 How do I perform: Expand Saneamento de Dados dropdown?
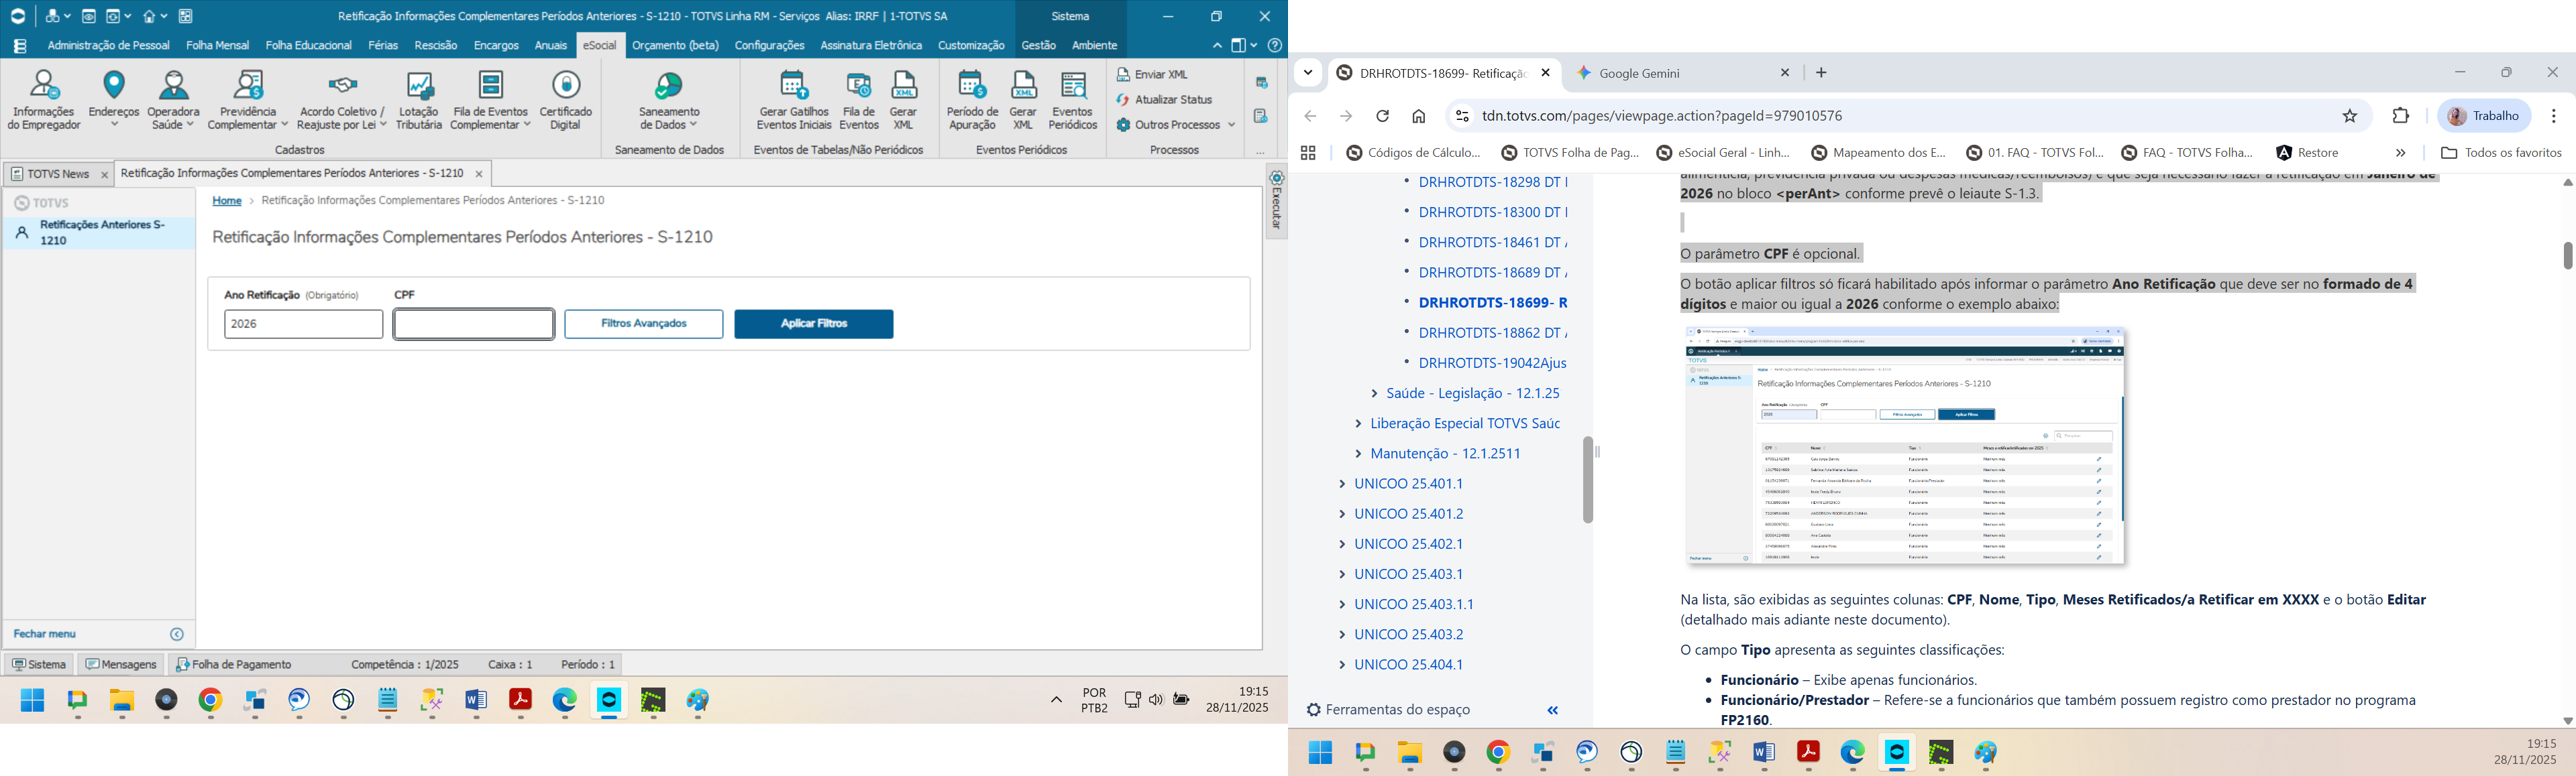[x=669, y=100]
